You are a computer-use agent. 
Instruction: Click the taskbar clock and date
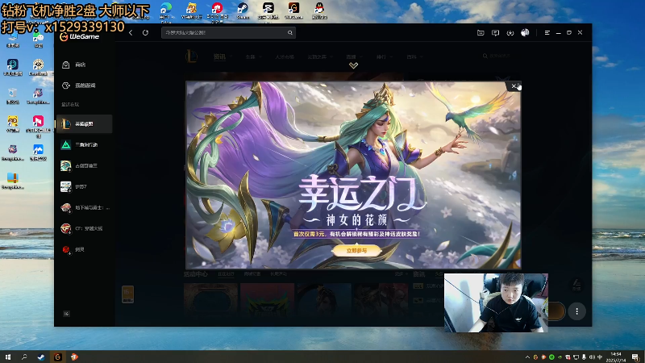tap(616, 357)
